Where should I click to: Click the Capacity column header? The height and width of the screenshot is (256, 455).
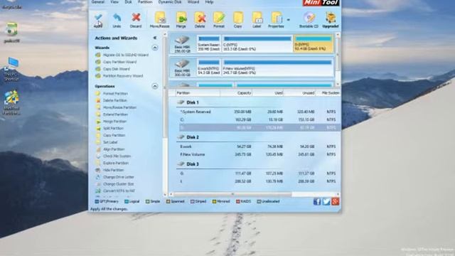click(x=236, y=93)
